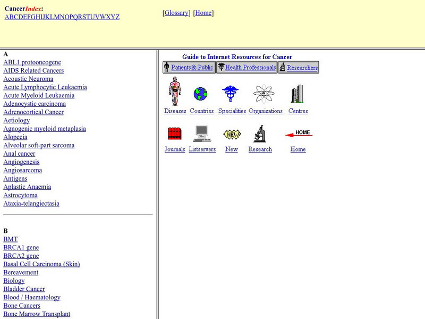
Task: Open the New text link
Action: (232, 149)
